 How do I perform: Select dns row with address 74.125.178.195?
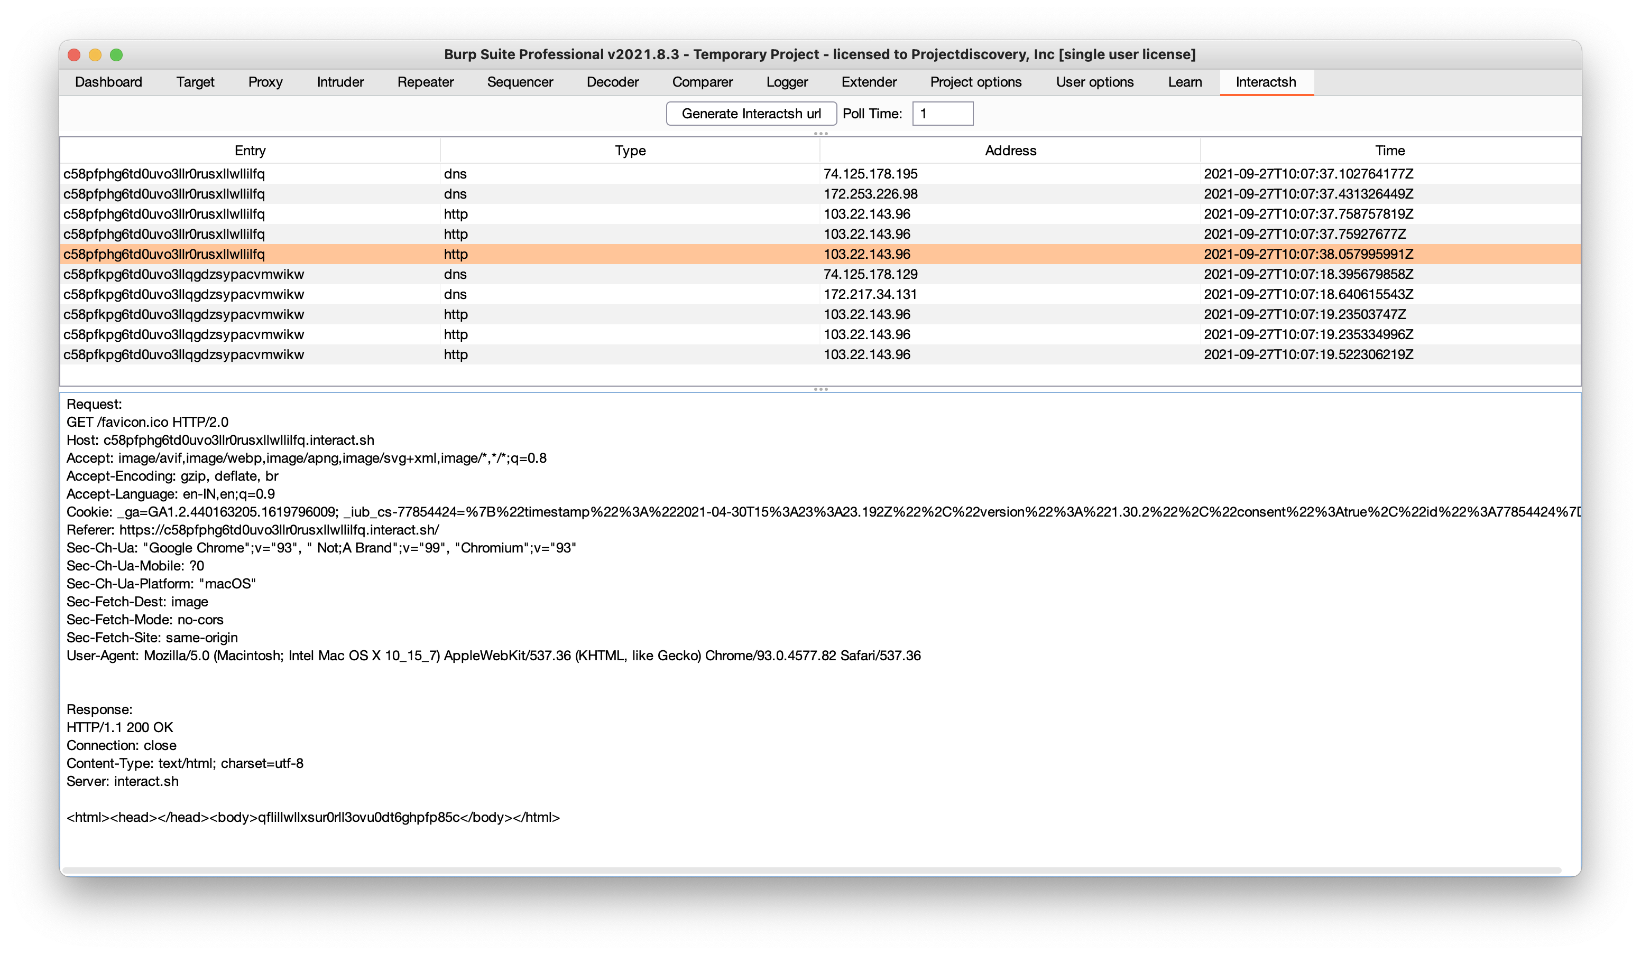pos(820,174)
